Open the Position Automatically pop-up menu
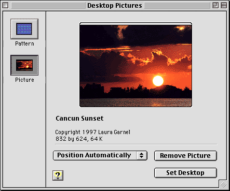230x191 pixels. point(100,155)
